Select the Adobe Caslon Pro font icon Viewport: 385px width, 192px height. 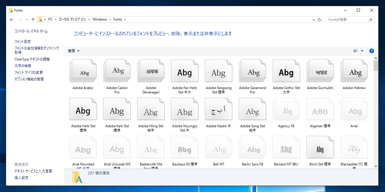click(x=117, y=71)
